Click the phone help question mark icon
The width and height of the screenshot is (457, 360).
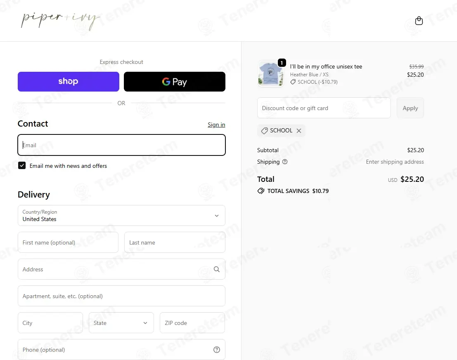click(x=217, y=350)
